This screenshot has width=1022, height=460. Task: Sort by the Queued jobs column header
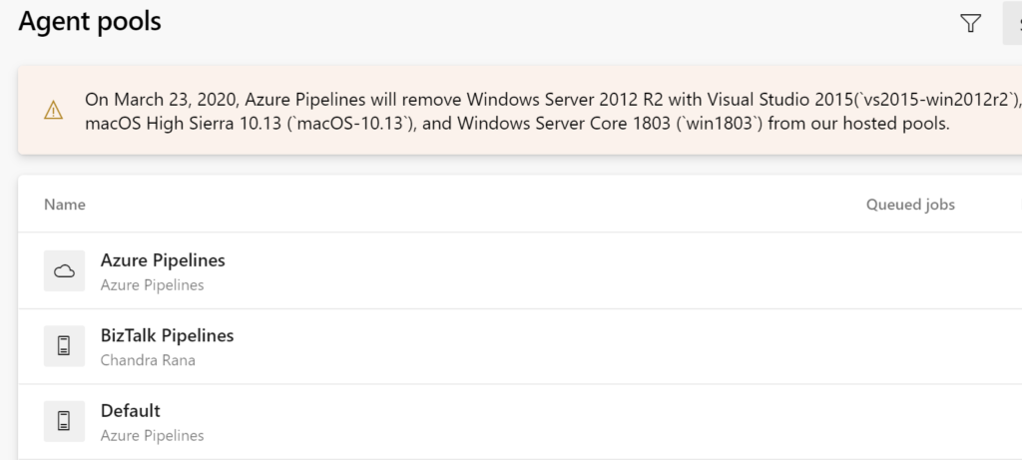[910, 205]
